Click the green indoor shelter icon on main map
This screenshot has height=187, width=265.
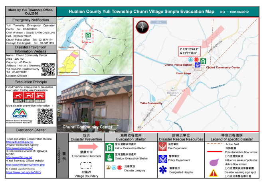click(203, 61)
